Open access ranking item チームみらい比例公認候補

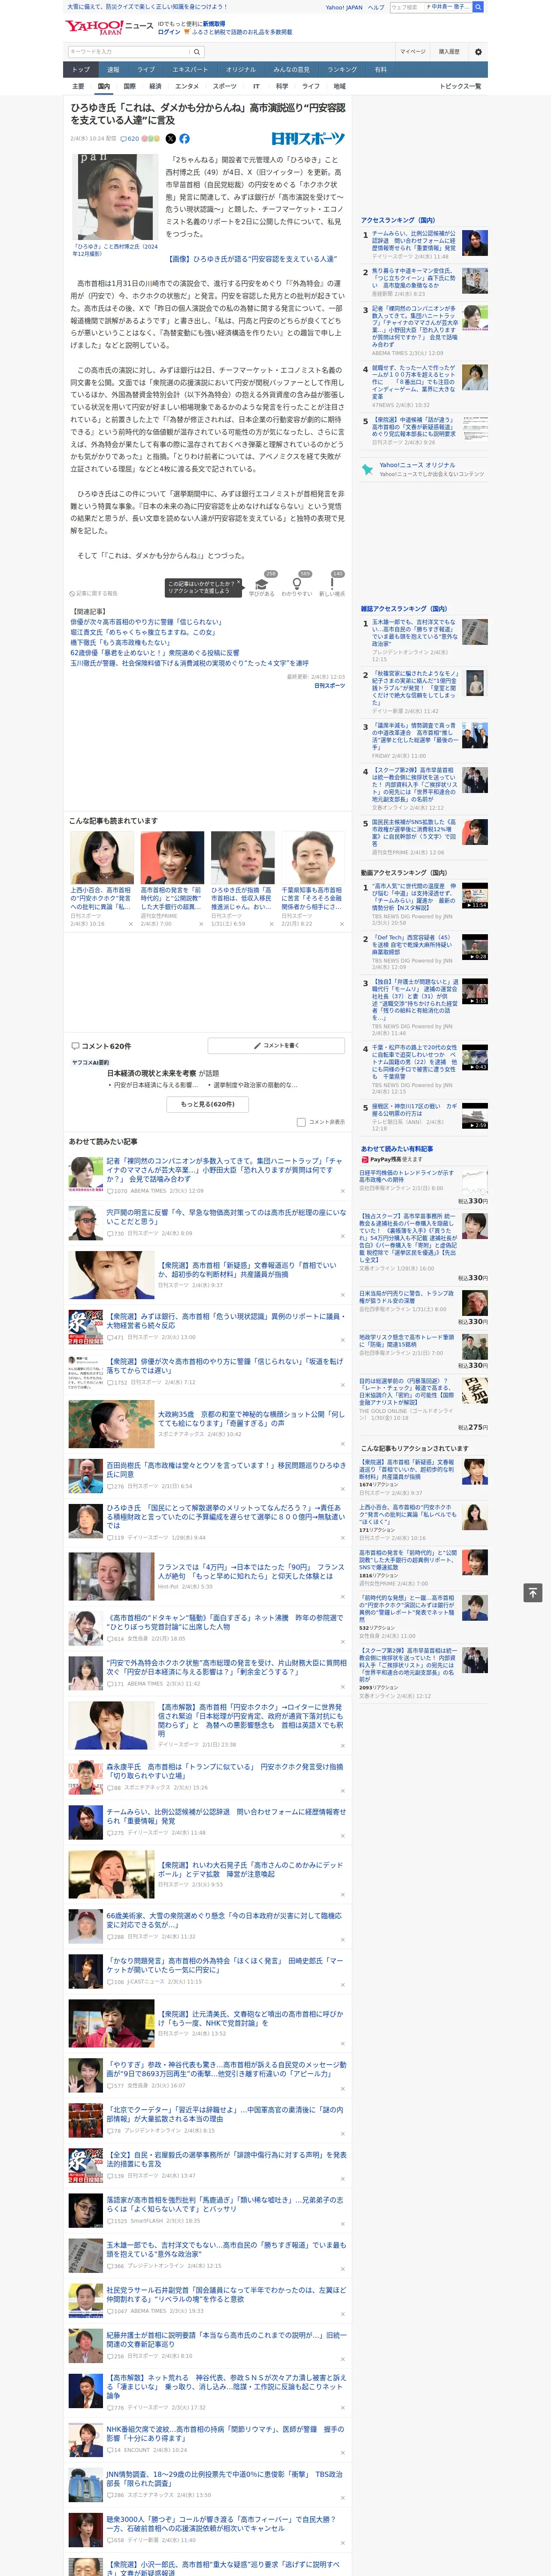(x=414, y=240)
